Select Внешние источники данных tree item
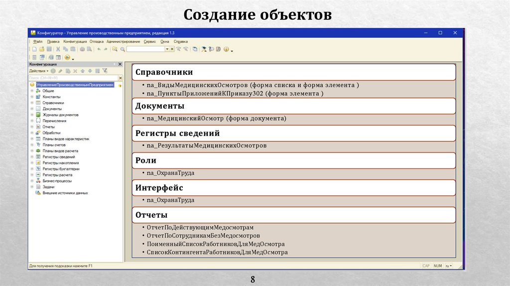The image size is (510, 286). click(65, 193)
